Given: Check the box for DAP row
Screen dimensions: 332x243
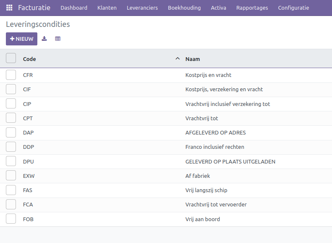Looking at the screenshot, I should coord(11,132).
